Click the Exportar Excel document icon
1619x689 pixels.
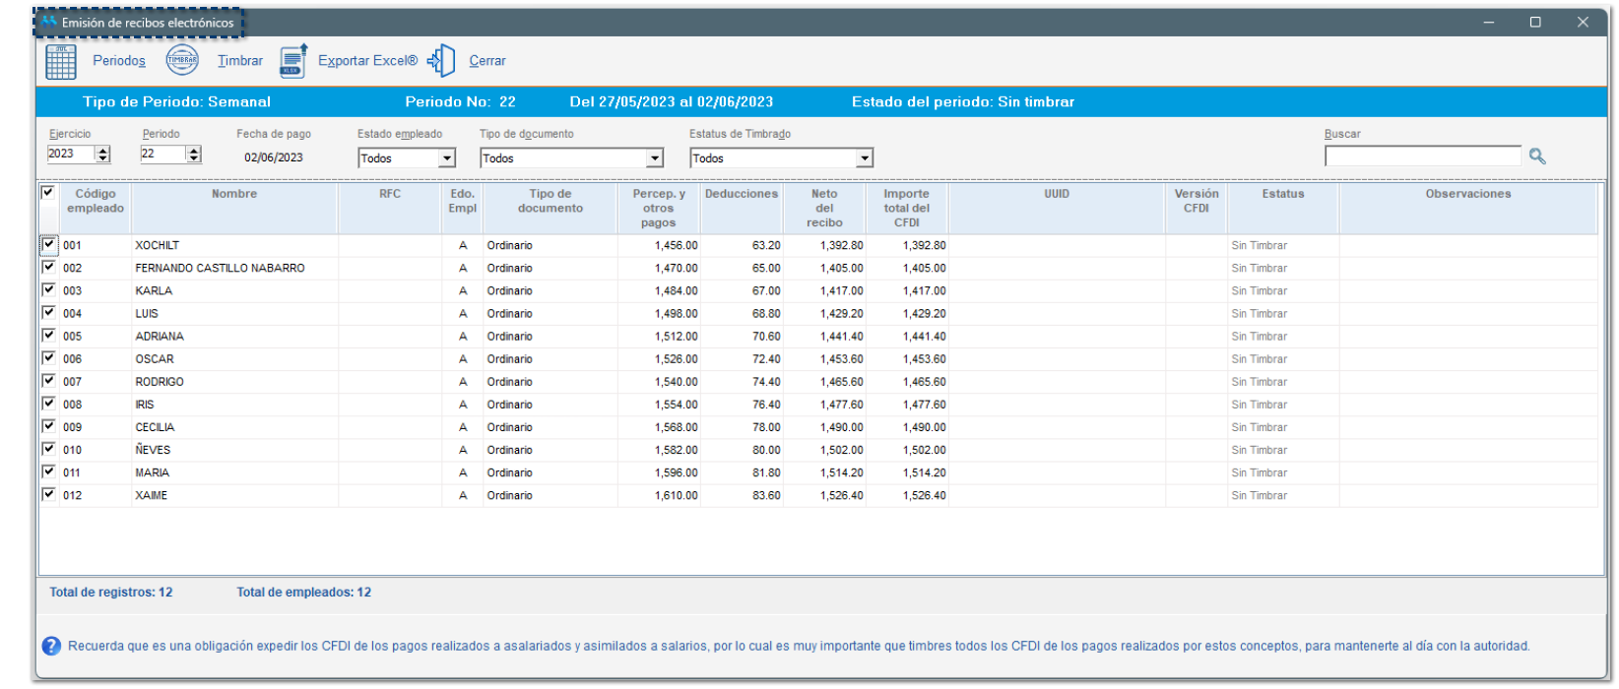pyautogui.click(x=293, y=61)
